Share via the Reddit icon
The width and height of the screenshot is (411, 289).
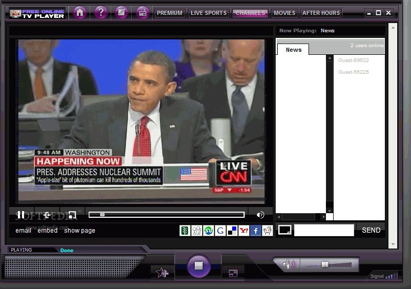coord(267,231)
